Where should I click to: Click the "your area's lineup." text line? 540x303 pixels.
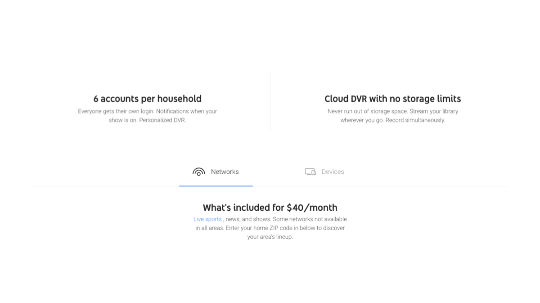pyautogui.click(x=270, y=237)
